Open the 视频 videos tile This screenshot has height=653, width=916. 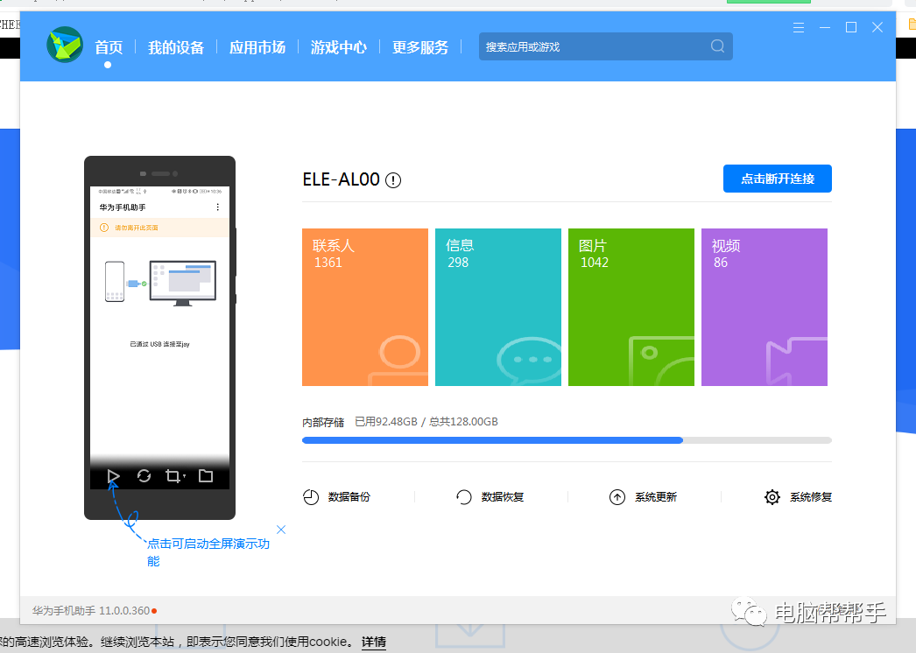[x=765, y=307]
